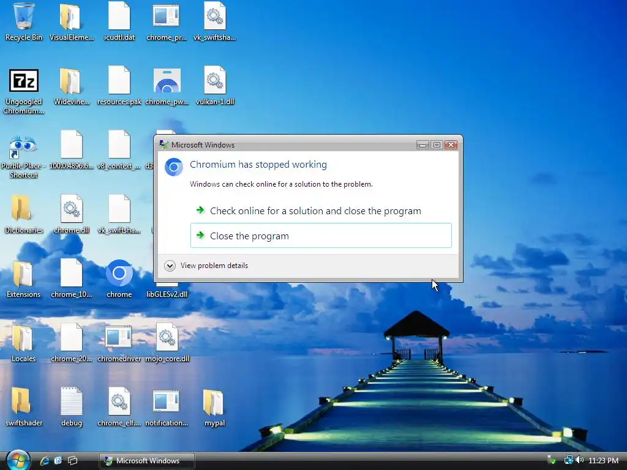Select the chromedriver application icon
Viewport: 627px width, 470px height.
click(119, 343)
